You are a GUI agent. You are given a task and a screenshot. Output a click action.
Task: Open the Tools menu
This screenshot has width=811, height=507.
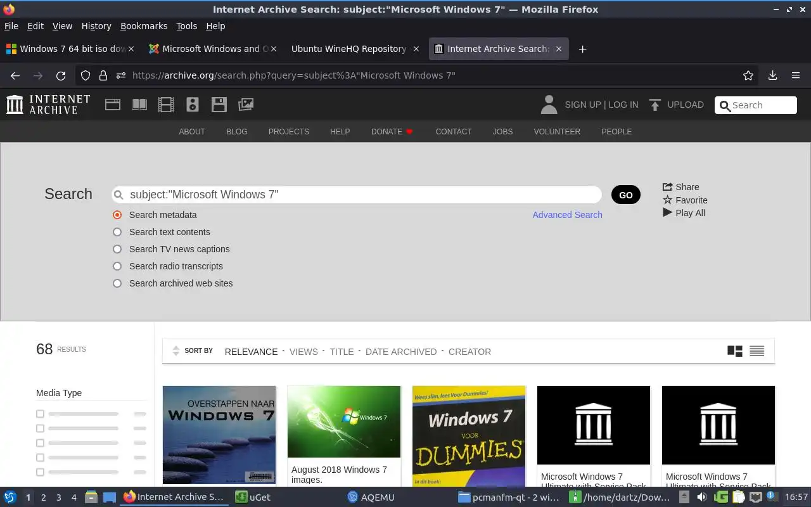[187, 26]
